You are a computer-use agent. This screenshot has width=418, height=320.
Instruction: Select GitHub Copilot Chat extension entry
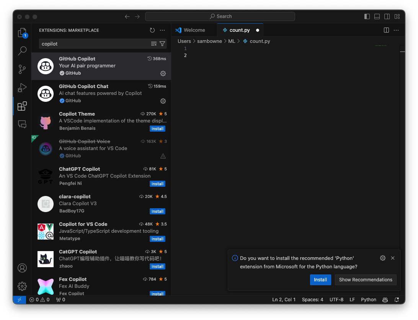(x=101, y=94)
